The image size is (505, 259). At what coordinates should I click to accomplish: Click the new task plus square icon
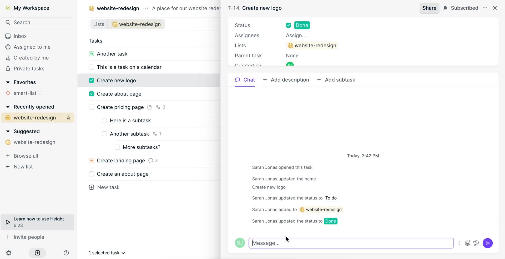[37, 253]
